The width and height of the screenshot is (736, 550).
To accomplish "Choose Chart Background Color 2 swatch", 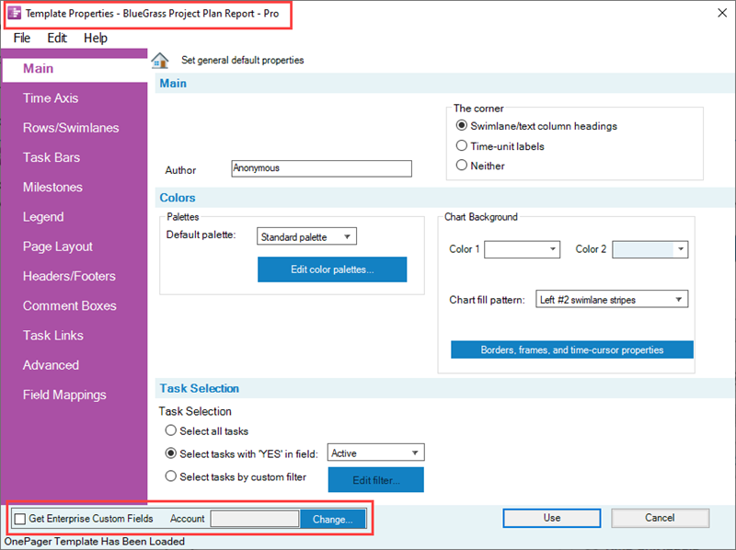I will point(650,249).
